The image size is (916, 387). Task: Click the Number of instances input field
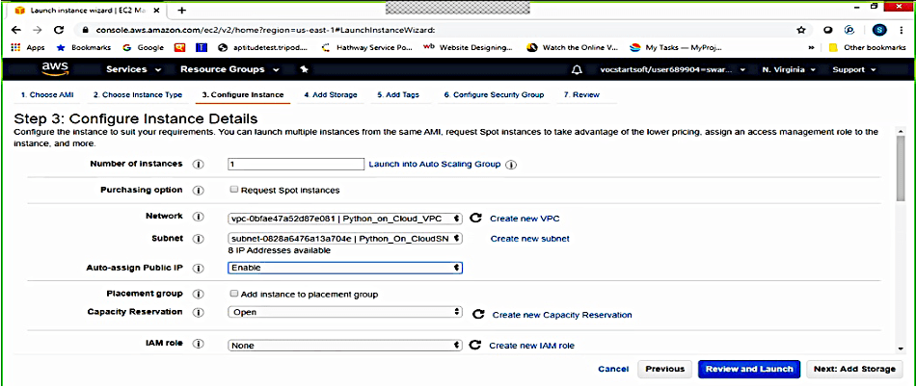[x=295, y=165]
